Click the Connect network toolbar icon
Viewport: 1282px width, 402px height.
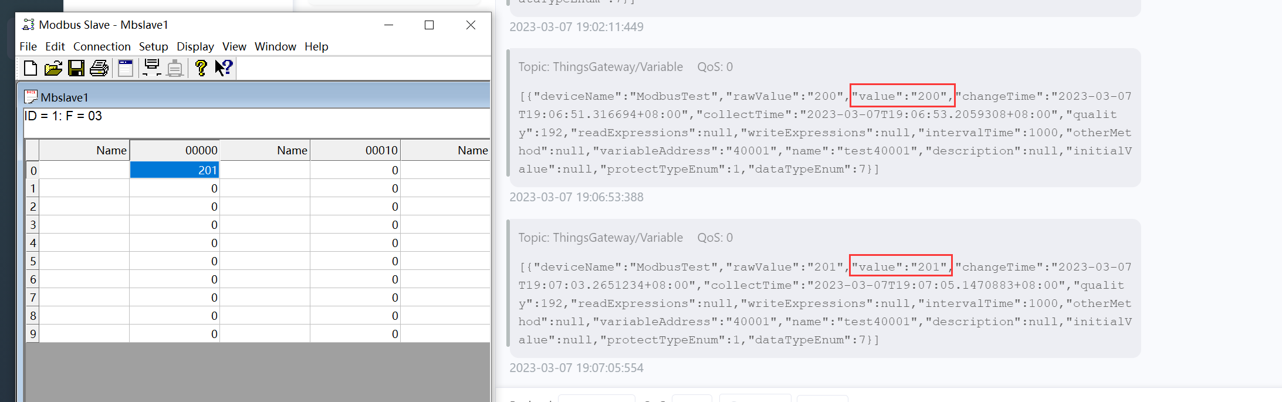pos(152,69)
